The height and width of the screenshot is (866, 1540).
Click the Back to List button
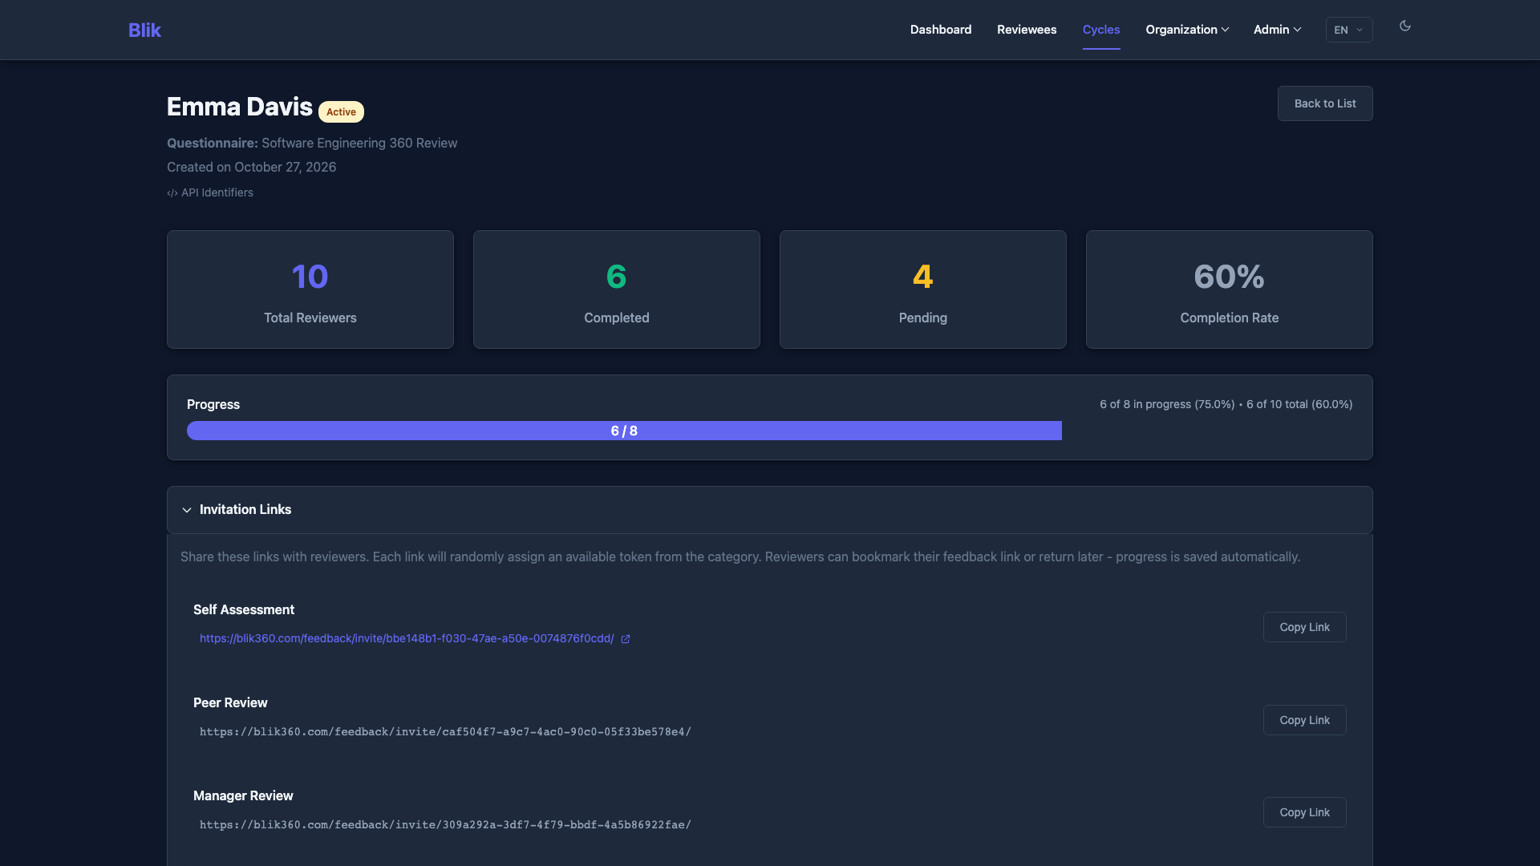(1325, 103)
